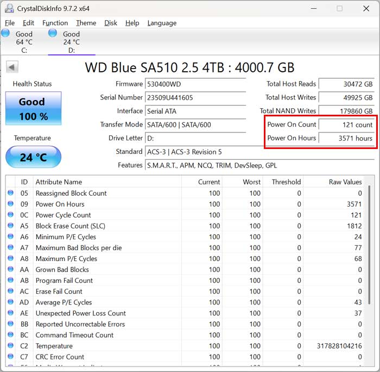This screenshot has width=380, height=372.
Task: Click the previous disk arrow button
Action: (12, 67)
